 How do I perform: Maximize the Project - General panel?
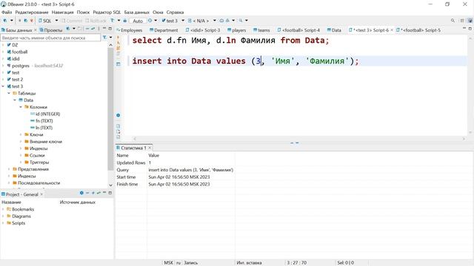pyautogui.click(x=110, y=193)
